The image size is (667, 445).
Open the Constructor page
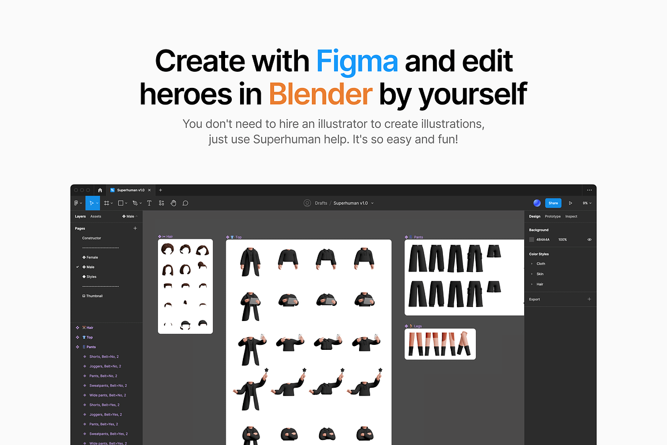[92, 238]
